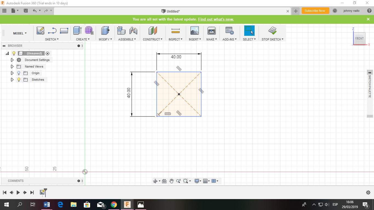Click the 3D Print make icon
374x210 pixels.
click(x=212, y=31)
